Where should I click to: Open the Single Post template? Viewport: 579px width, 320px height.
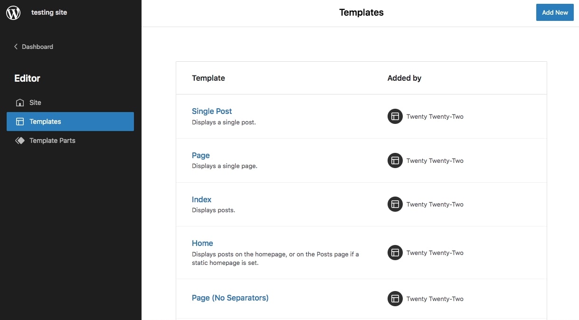coord(212,111)
